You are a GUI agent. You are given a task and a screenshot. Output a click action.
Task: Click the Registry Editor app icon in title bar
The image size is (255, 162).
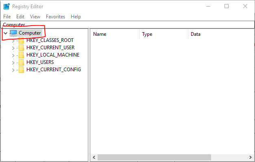tap(7, 7)
